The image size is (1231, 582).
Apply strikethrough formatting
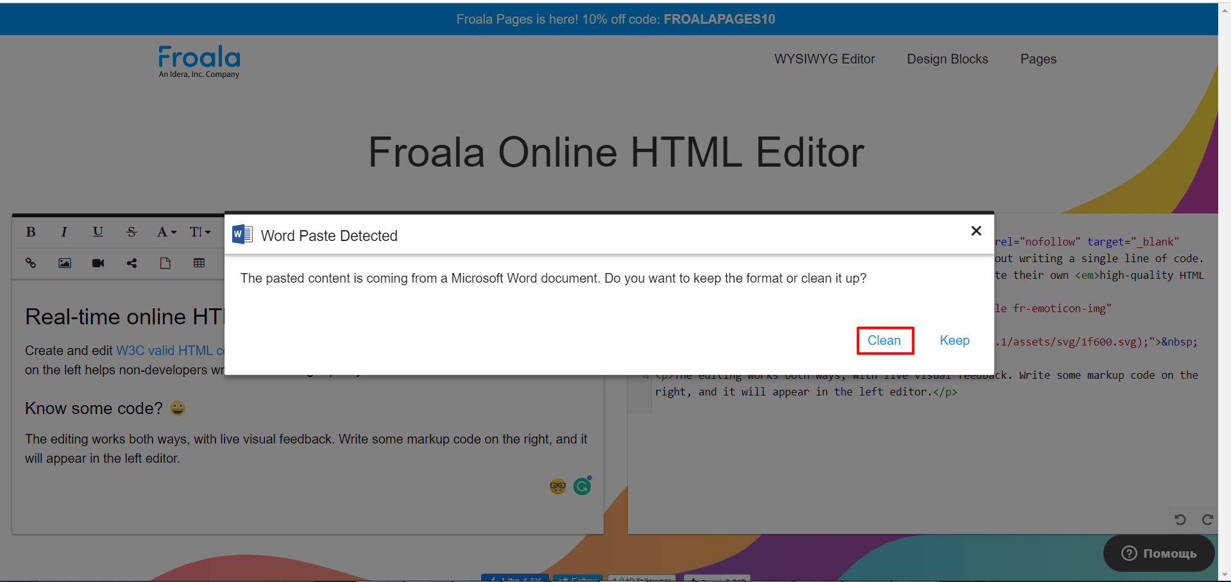pos(132,232)
